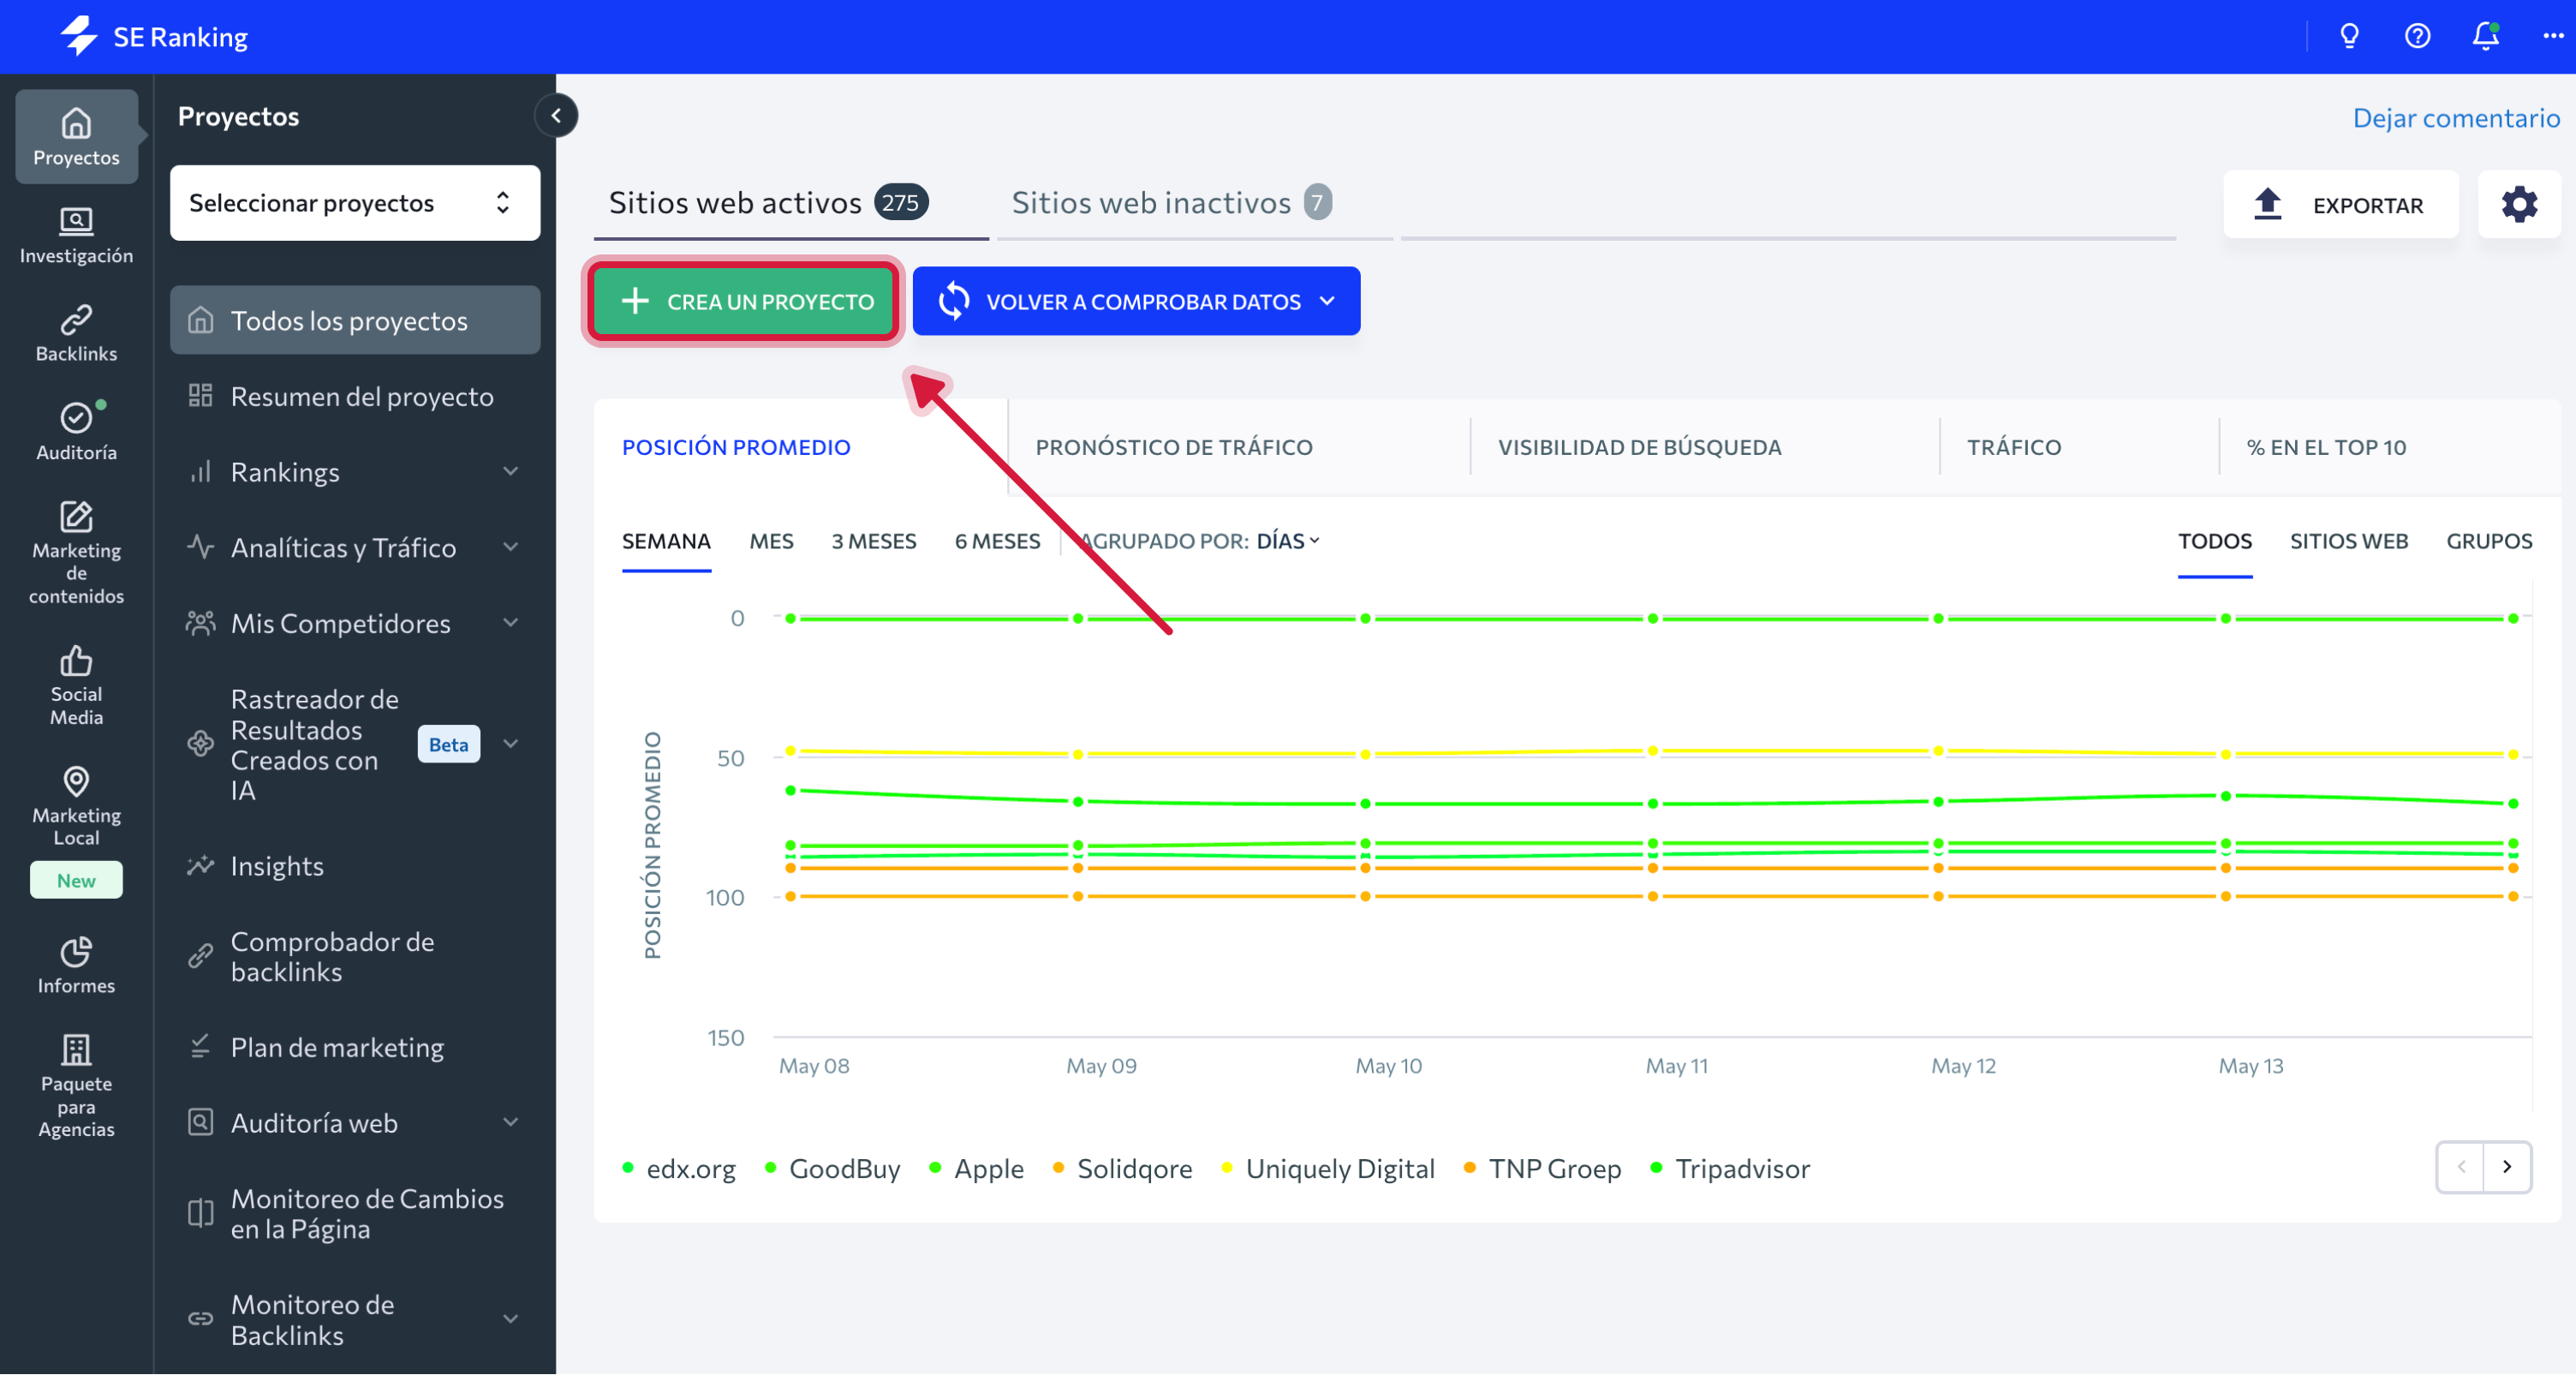
Task: Toggle the Tripadvisor legend series
Action: click(1741, 1169)
